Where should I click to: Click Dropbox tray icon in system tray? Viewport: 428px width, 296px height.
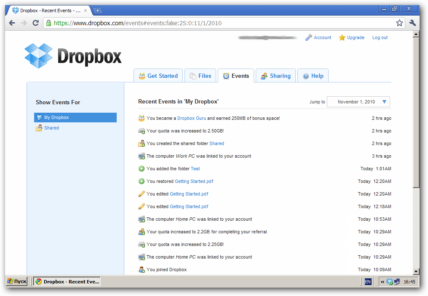click(x=390, y=282)
